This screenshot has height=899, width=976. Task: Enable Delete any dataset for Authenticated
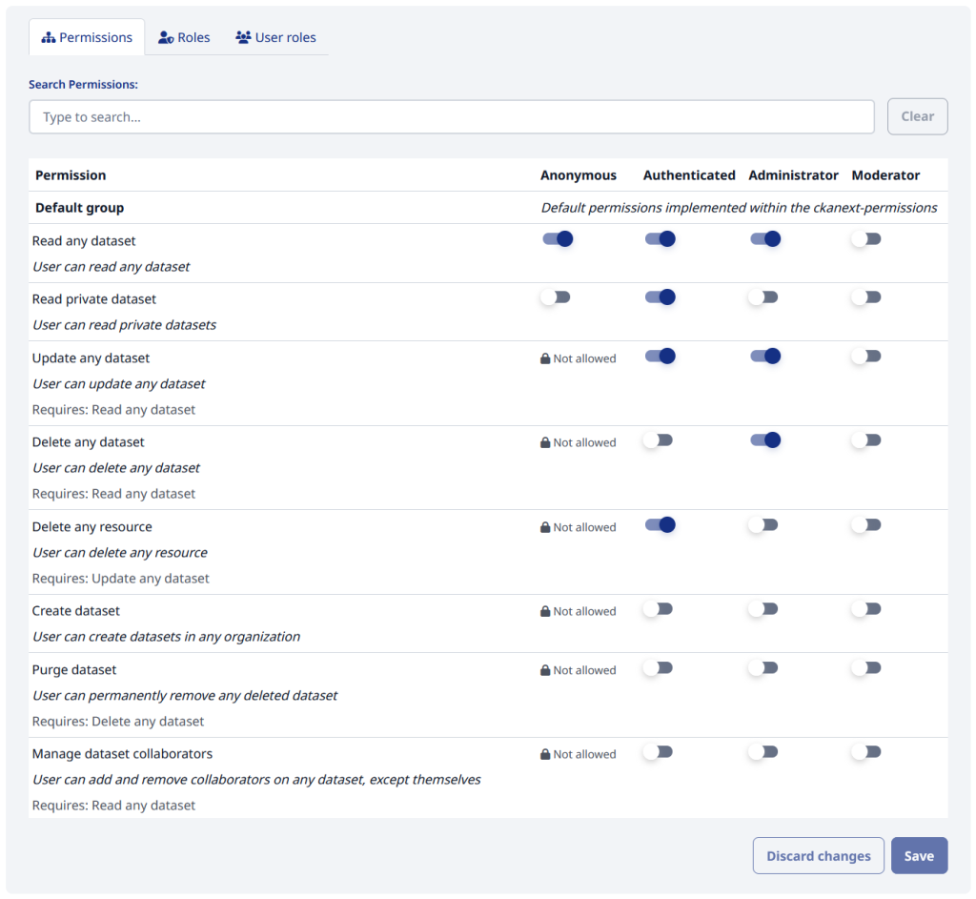(659, 440)
